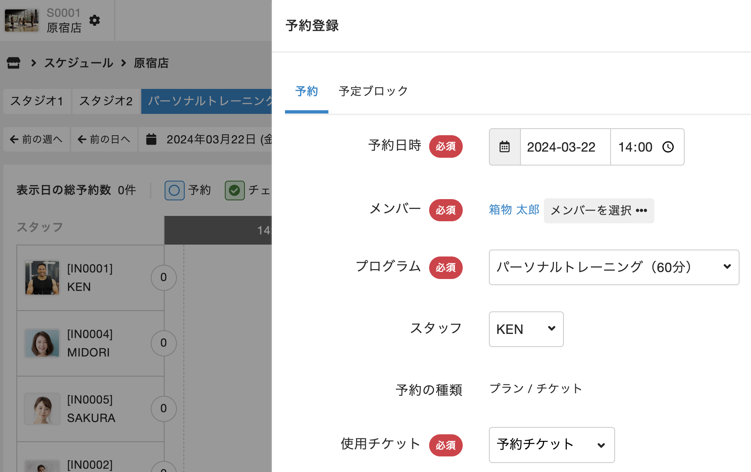The image size is (751, 472).
Task: Click the calendar icon in 予約日時 field
Action: tap(504, 147)
